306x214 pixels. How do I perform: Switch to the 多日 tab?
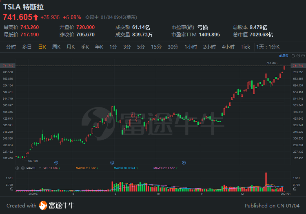pyautogui.click(x=27, y=47)
